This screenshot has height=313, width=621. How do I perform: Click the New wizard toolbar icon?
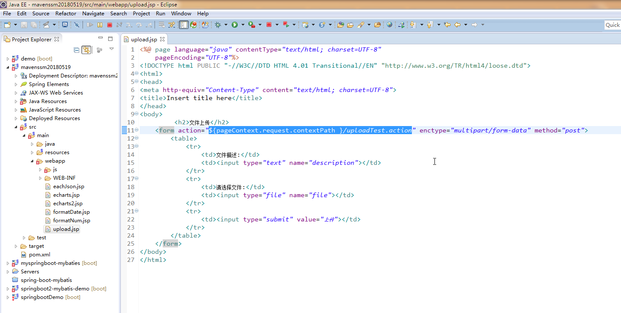(x=7, y=25)
